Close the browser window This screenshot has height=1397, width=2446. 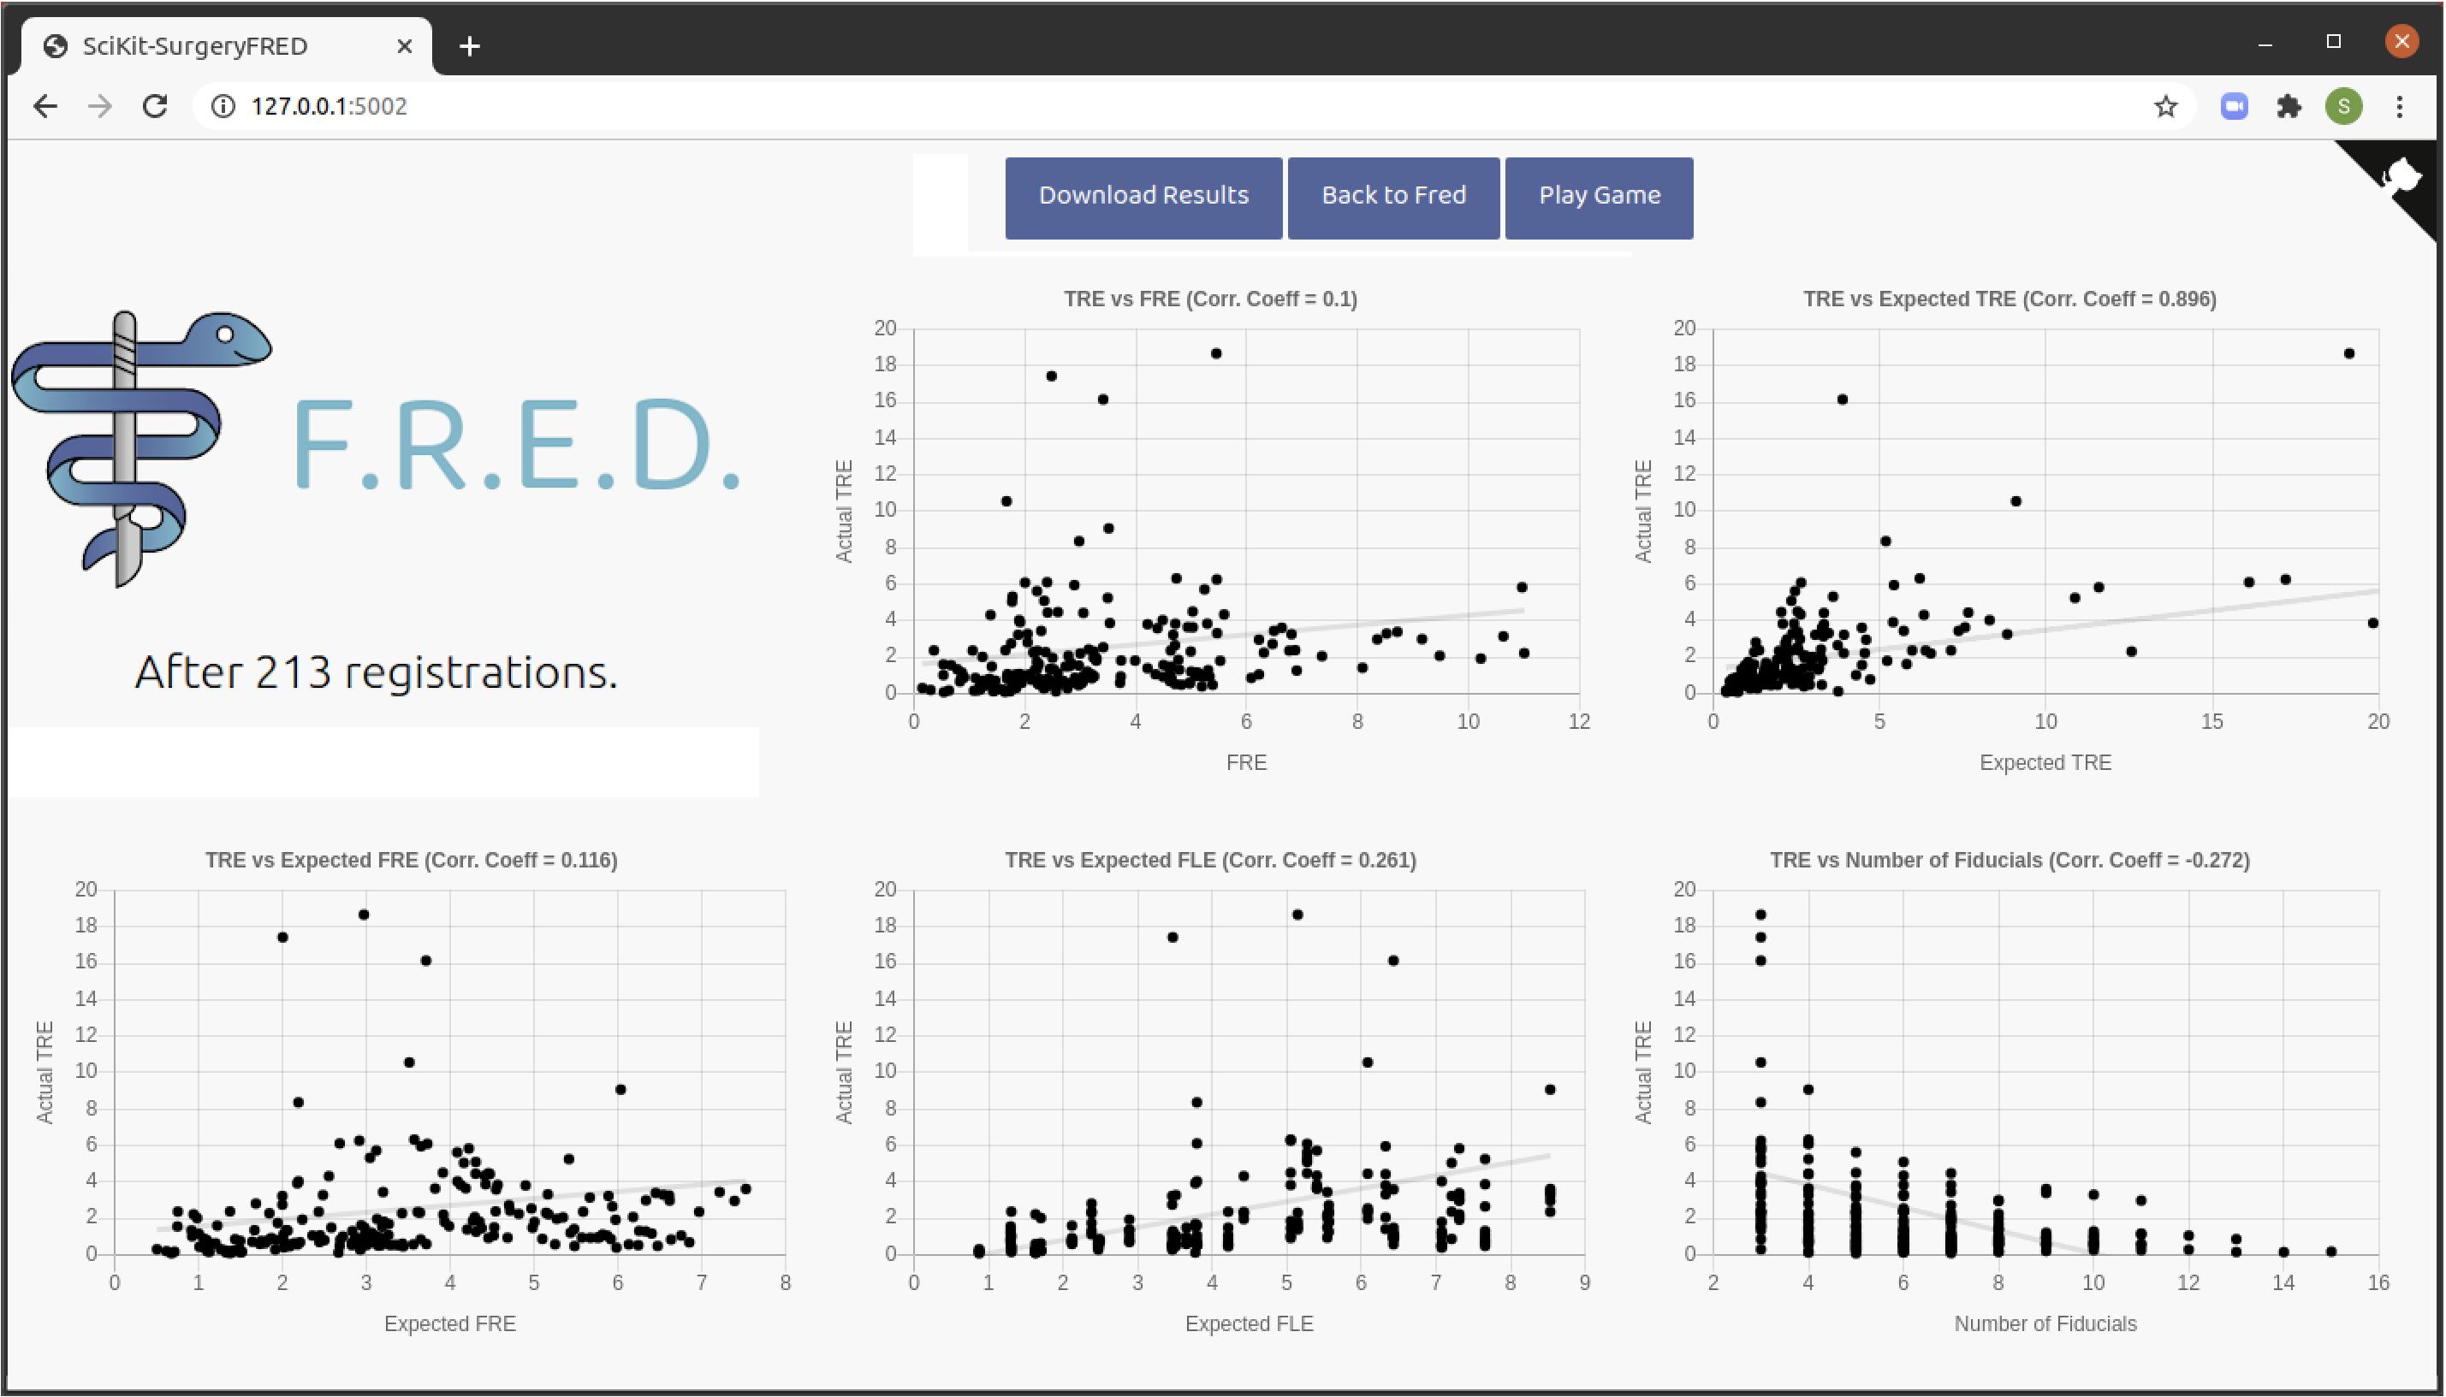(x=2401, y=41)
